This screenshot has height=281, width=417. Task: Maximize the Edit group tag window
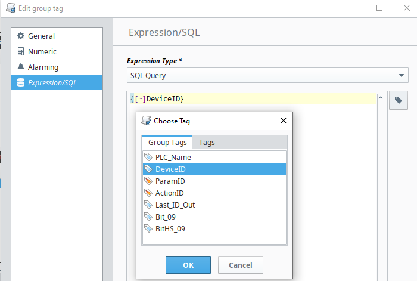pos(379,8)
